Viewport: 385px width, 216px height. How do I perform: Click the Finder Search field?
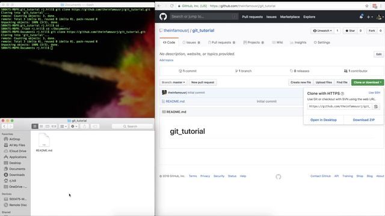(132, 127)
